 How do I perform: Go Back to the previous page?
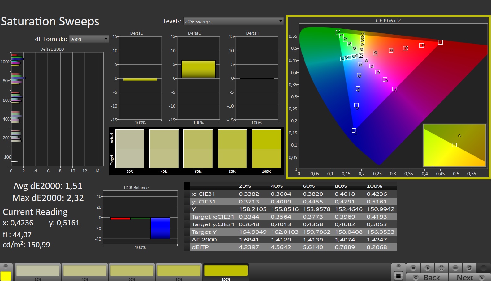(x=427, y=277)
